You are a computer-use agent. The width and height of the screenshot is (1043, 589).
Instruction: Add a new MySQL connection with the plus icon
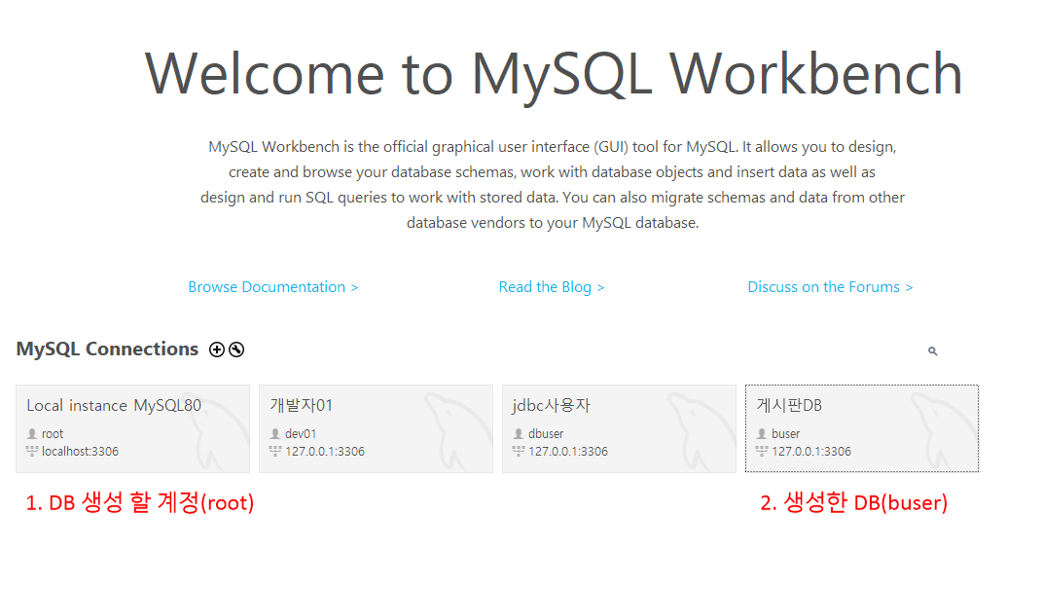(x=217, y=350)
